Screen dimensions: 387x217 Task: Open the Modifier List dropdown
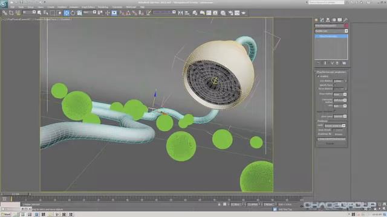coord(331,31)
